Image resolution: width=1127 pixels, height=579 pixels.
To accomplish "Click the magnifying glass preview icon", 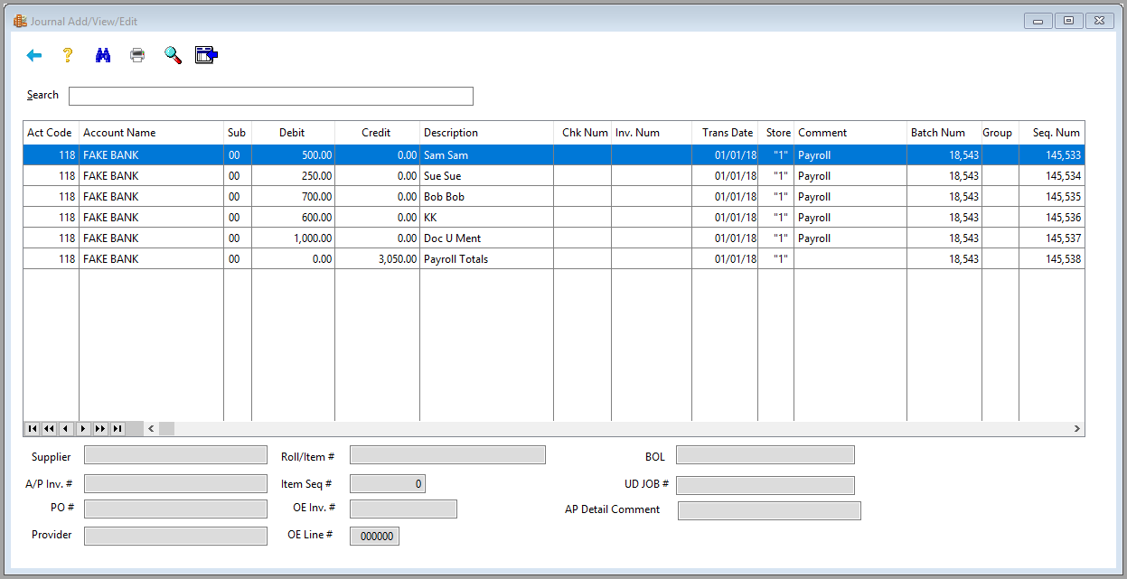I will (x=173, y=56).
